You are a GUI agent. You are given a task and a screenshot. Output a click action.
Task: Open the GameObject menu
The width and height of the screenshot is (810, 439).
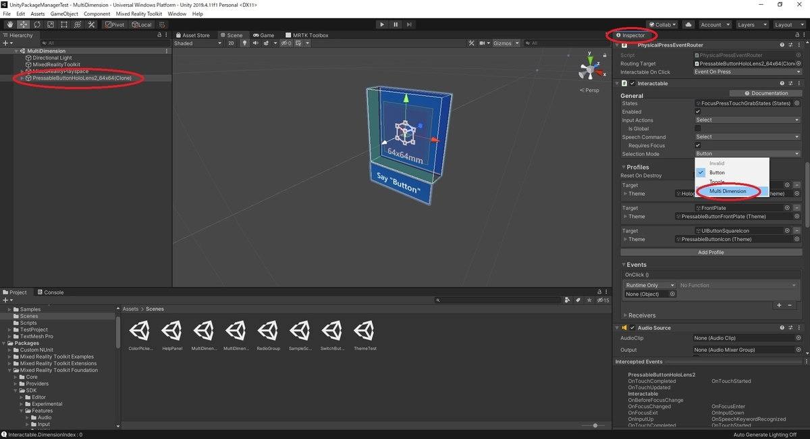tap(64, 14)
